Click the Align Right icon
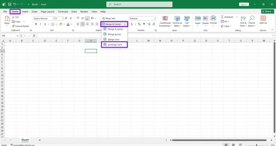 click(x=87, y=24)
